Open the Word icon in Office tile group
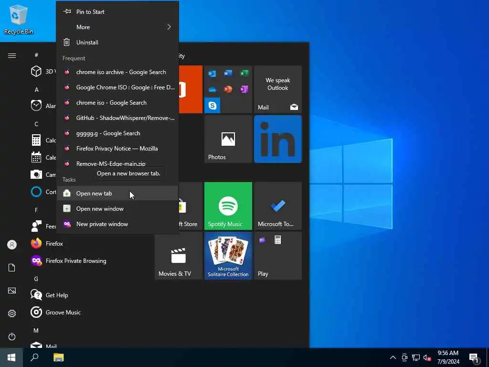The height and width of the screenshot is (367, 489). pos(228,73)
